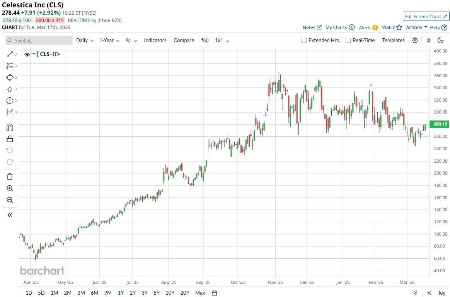Pick the numbered label annotation tool
The height and width of the screenshot is (297, 450).
9,100
